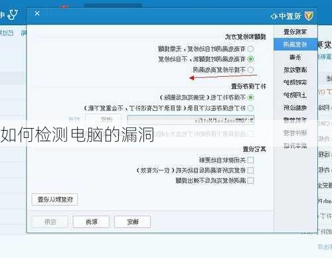The width and height of the screenshot is (332, 258).
Task: Click the 其它设置 section heading
Action: coord(254,149)
